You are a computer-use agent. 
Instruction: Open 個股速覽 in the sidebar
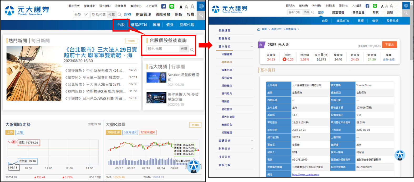224,31
